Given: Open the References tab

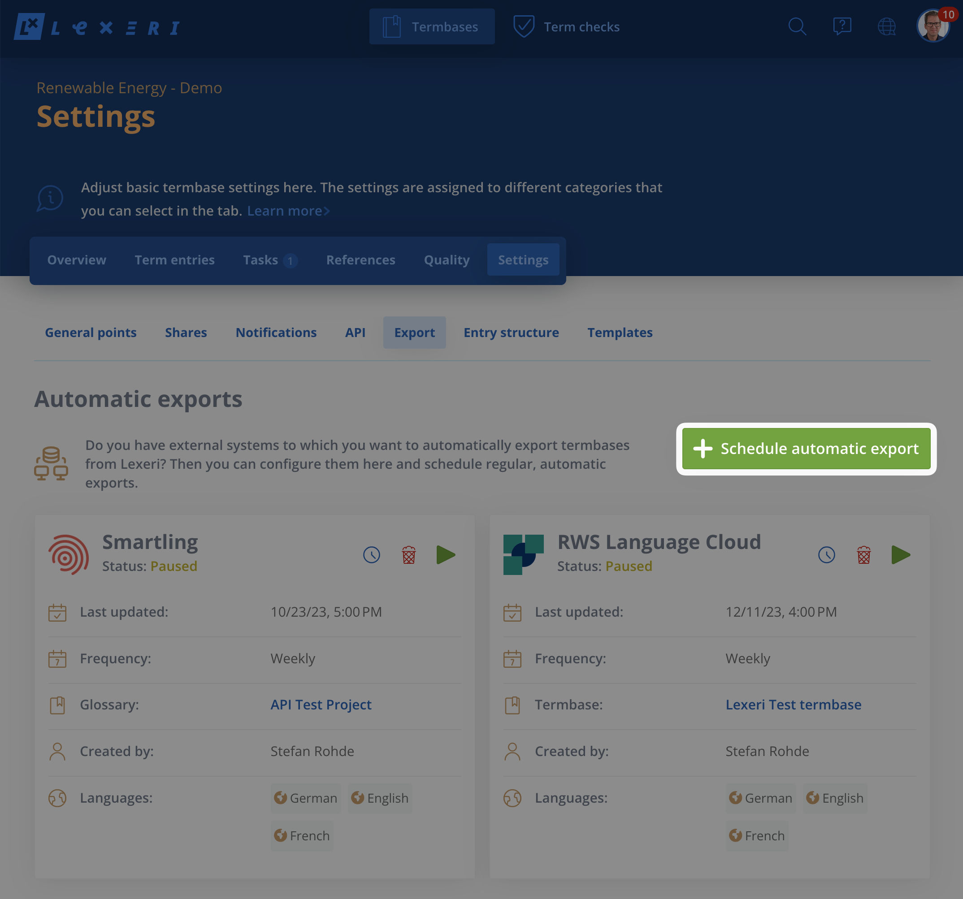Looking at the screenshot, I should point(360,260).
